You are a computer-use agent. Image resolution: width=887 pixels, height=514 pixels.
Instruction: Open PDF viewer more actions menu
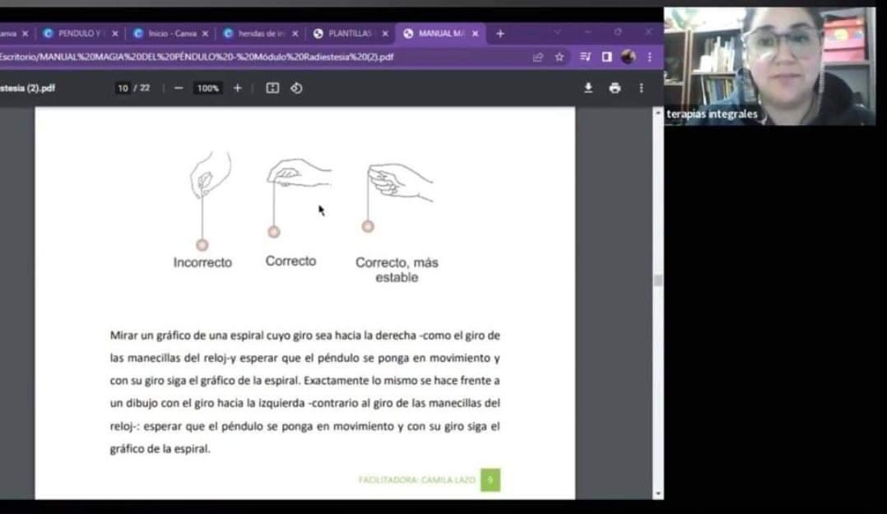coord(641,88)
